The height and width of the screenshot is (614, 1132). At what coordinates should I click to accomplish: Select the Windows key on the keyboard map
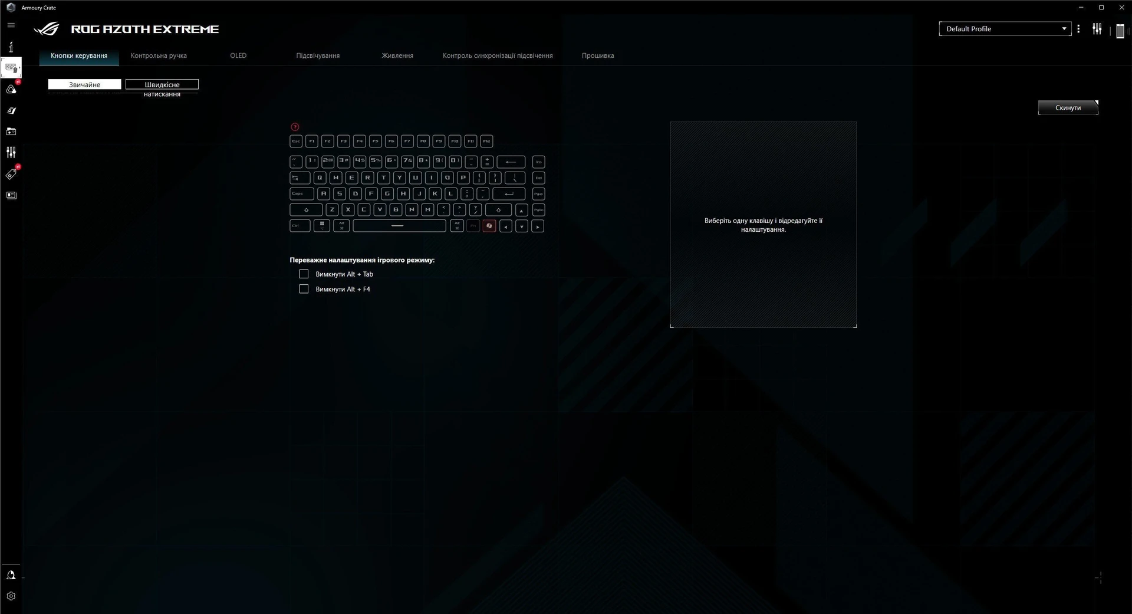click(321, 226)
